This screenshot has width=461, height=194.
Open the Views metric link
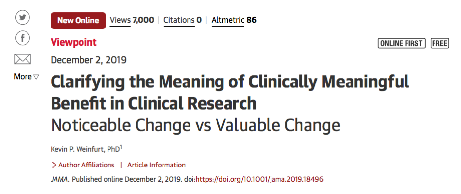pyautogui.click(x=132, y=20)
